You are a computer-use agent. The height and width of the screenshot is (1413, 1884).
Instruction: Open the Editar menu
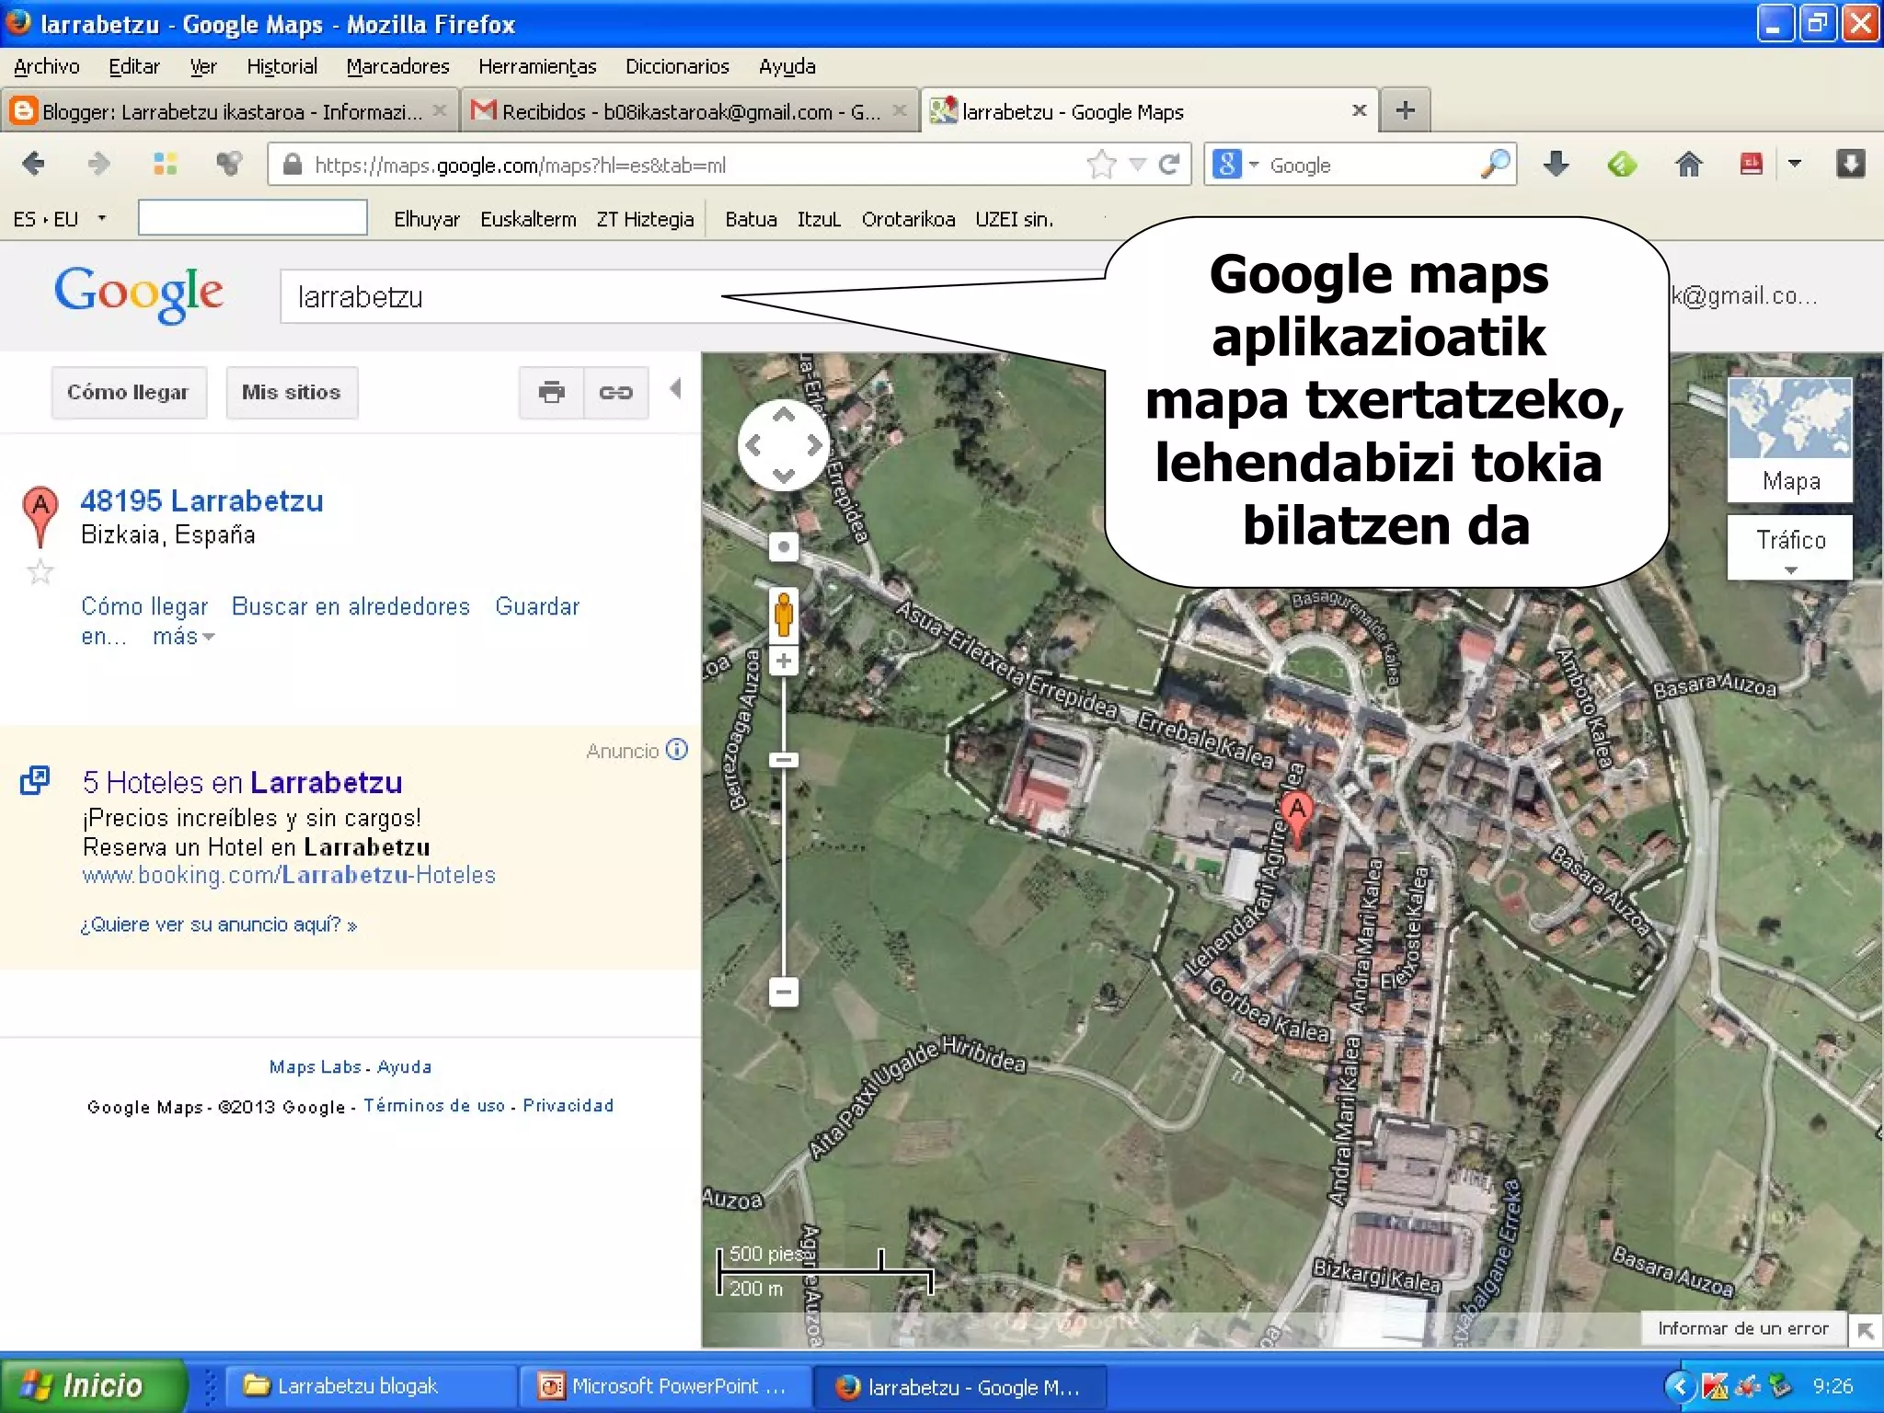134,66
